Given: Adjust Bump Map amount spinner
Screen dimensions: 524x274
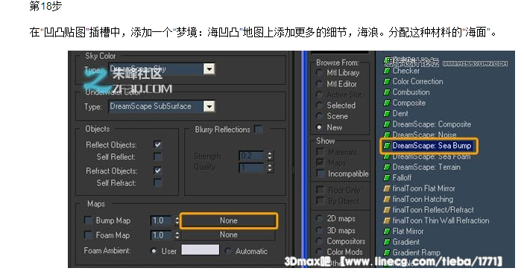Looking at the screenshot, I should tap(177, 220).
